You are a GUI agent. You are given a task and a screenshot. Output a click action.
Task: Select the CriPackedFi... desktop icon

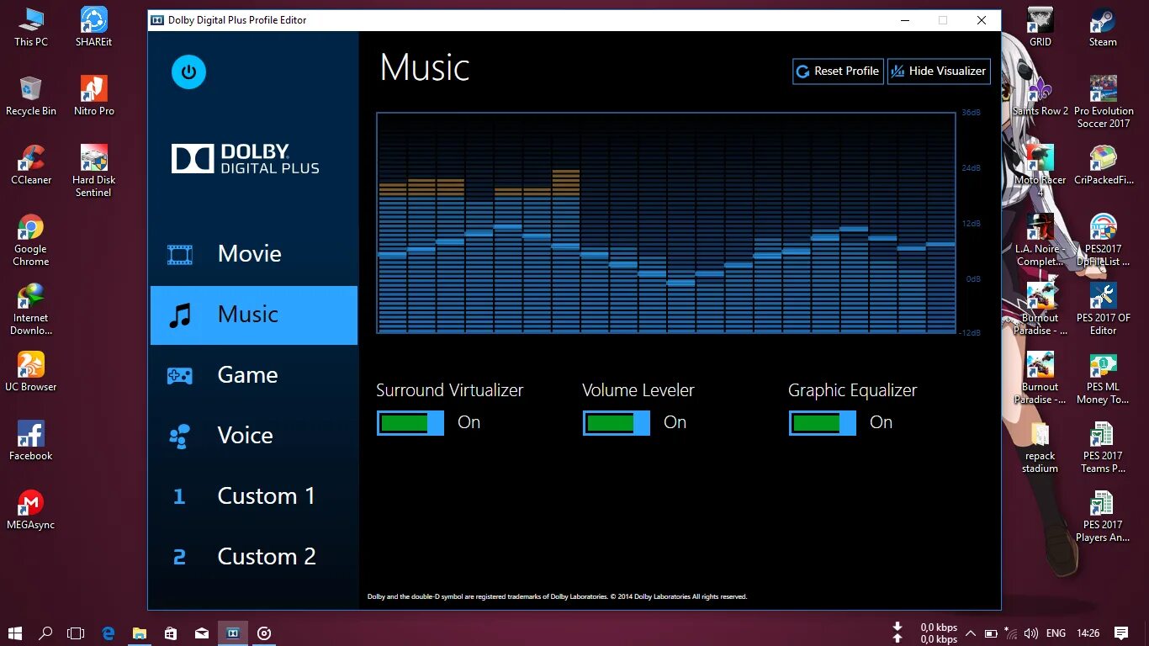[x=1103, y=165]
